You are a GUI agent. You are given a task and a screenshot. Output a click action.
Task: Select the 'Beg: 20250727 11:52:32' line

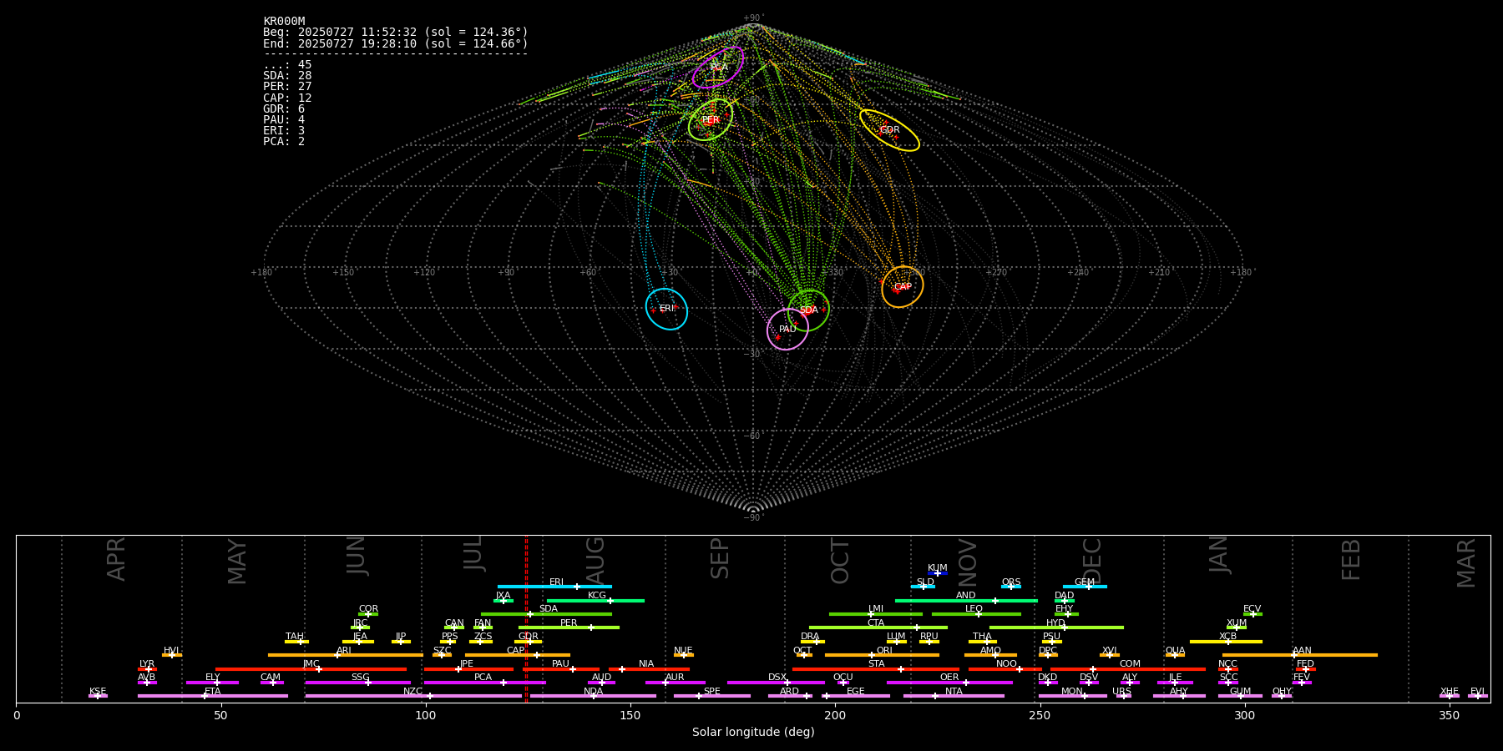click(396, 33)
